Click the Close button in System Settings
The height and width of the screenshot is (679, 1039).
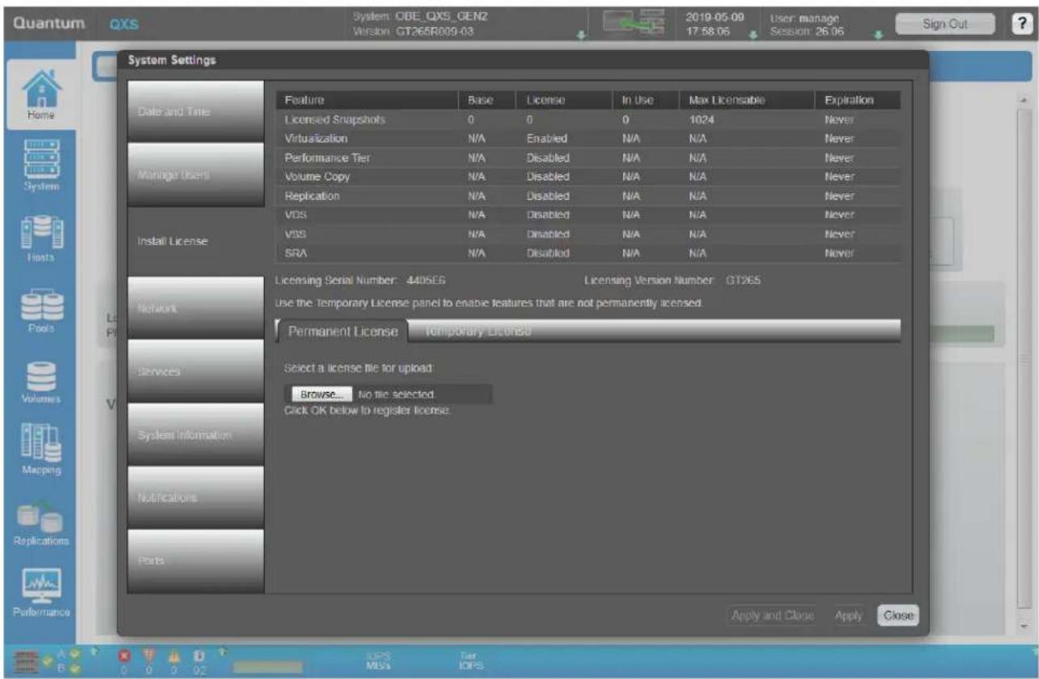click(x=899, y=615)
